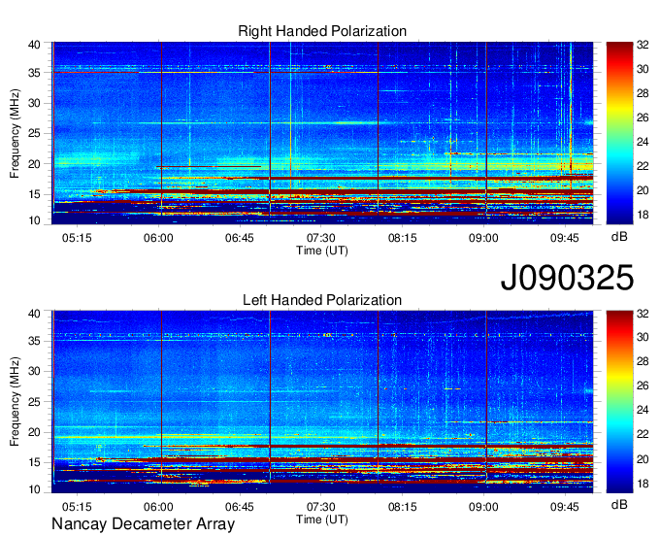Click the Right Handed plot colorbar
660x536 pixels.
click(x=619, y=133)
